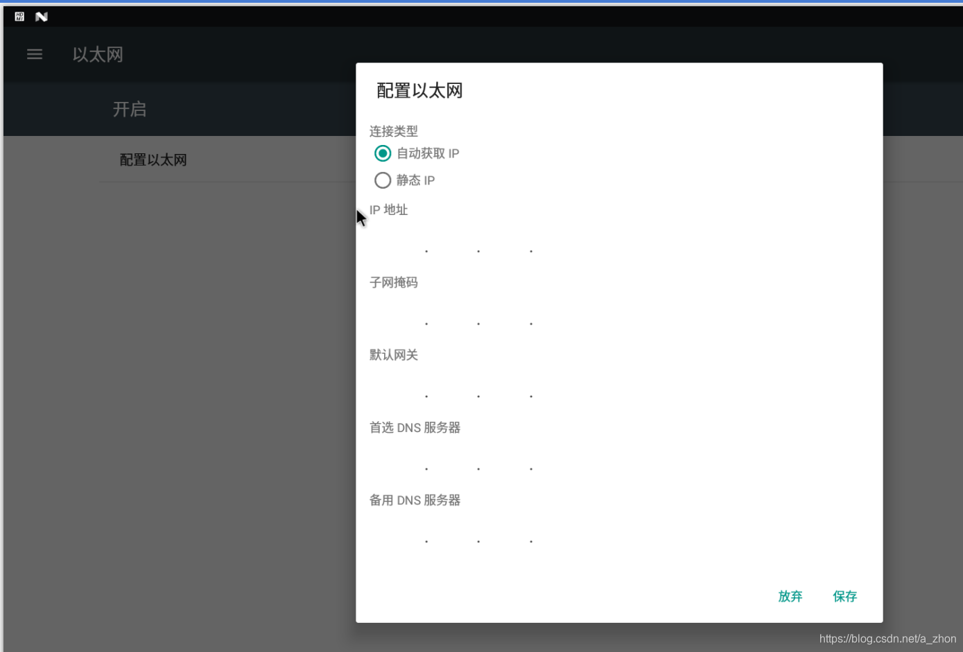Click the 连接类型 label
Image resolution: width=963 pixels, height=652 pixels.
coord(394,131)
